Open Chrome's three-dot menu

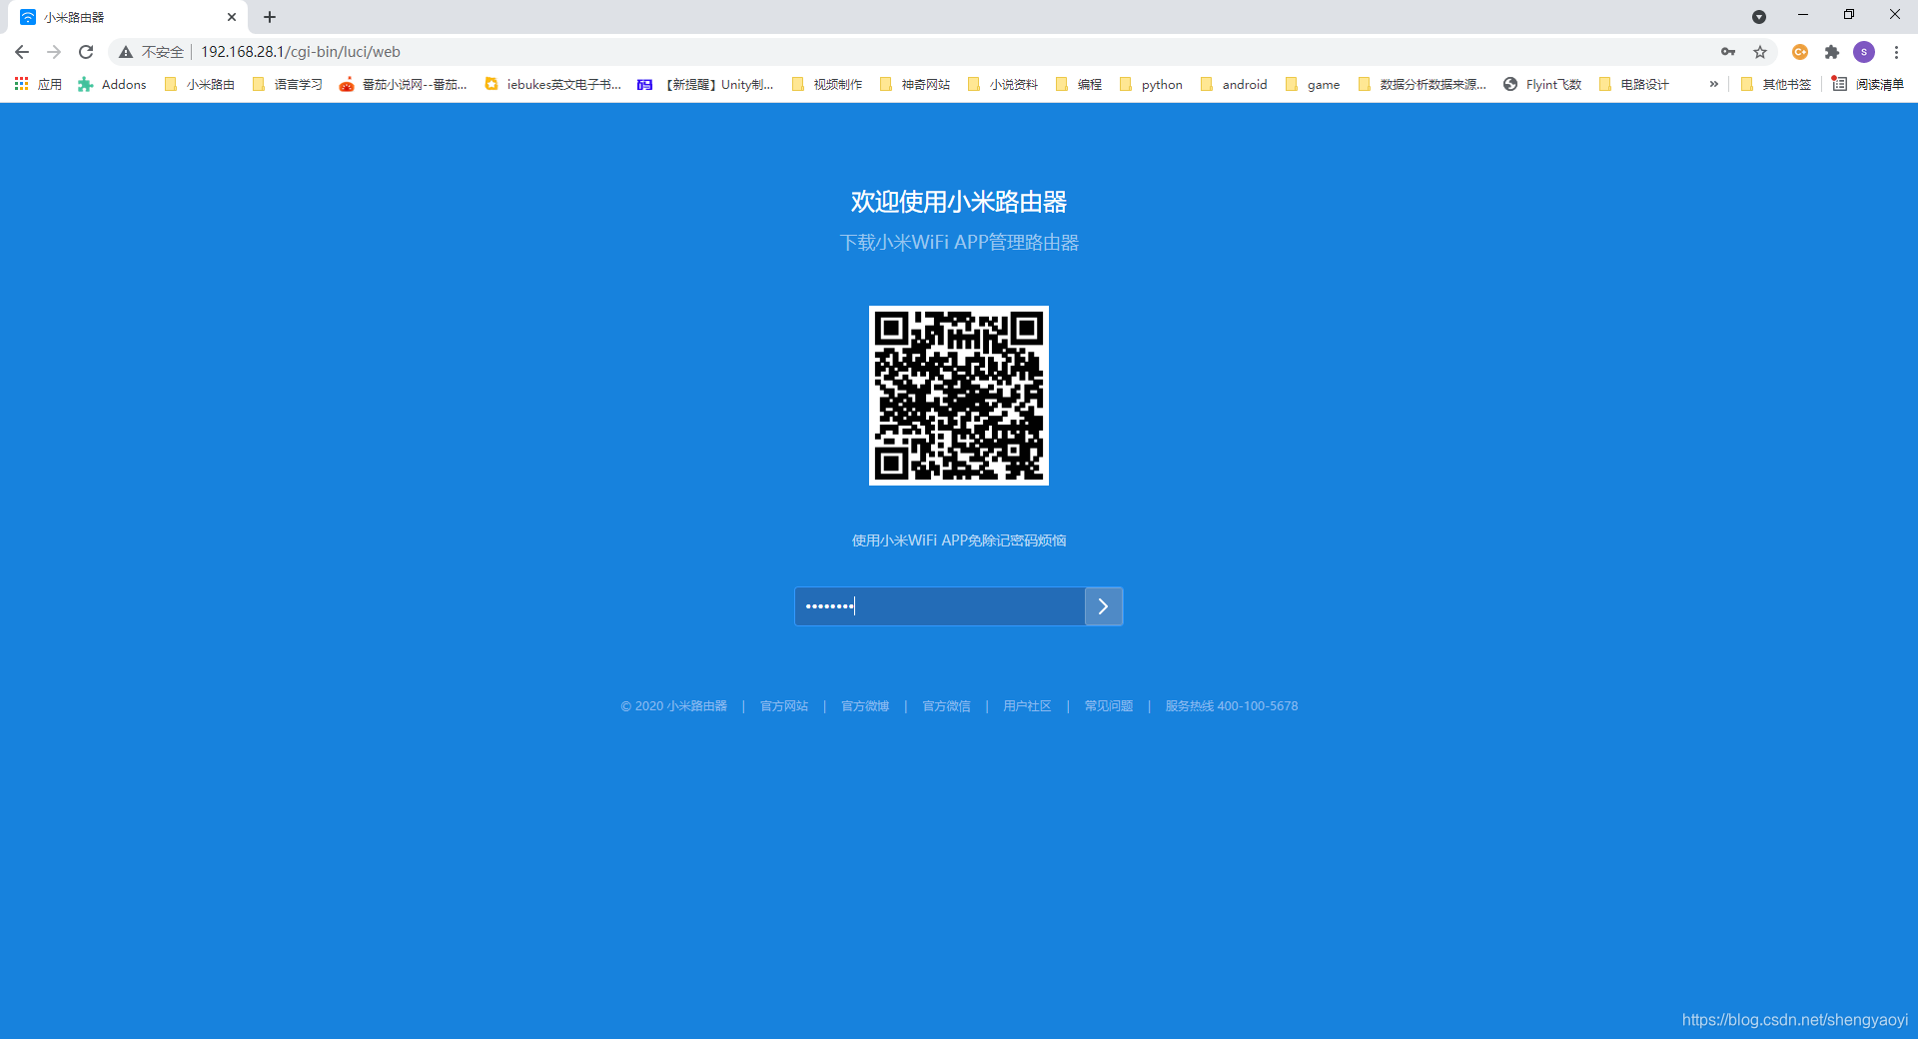click(x=1896, y=52)
